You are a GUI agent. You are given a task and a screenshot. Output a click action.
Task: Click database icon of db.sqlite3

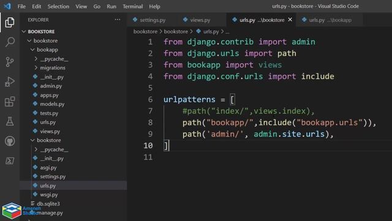tap(32, 203)
